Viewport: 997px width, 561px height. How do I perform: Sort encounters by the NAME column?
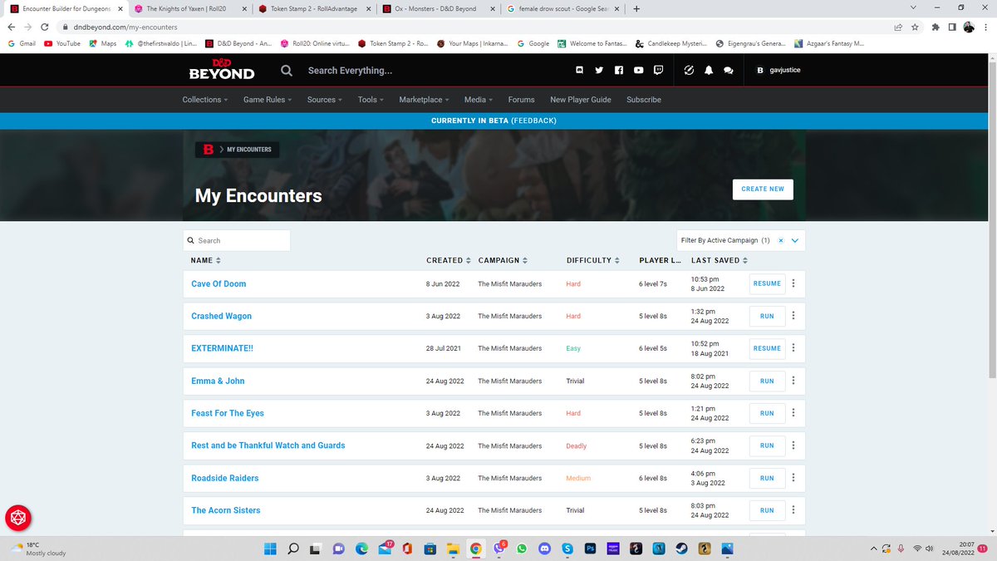[206, 260]
